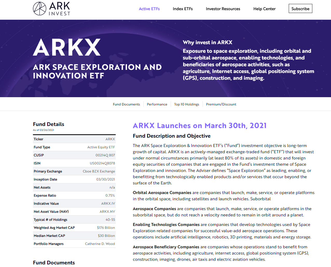Click Fund Description and Objective heading
This screenshot has width=331, height=267.
click(172, 136)
